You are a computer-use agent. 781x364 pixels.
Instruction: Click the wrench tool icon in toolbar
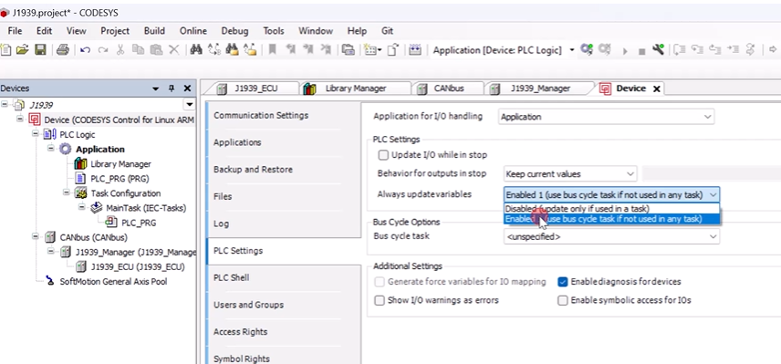point(659,50)
